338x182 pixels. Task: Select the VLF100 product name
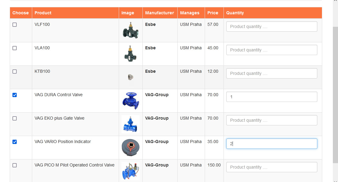[x=42, y=24]
